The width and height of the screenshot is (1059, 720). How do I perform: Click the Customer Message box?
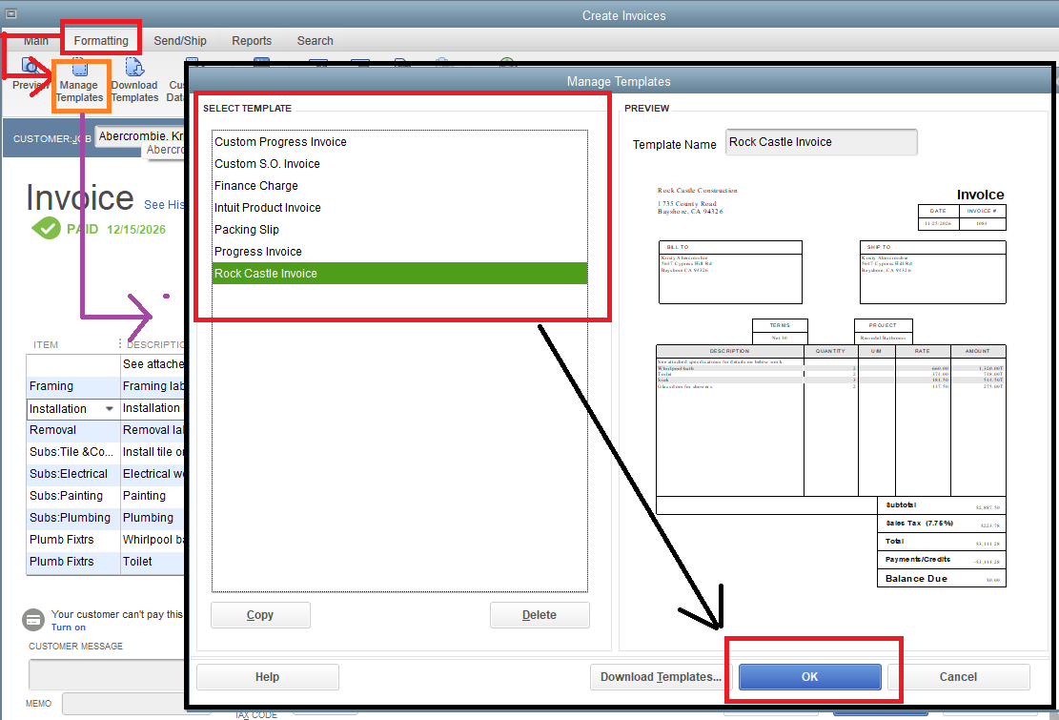107,674
